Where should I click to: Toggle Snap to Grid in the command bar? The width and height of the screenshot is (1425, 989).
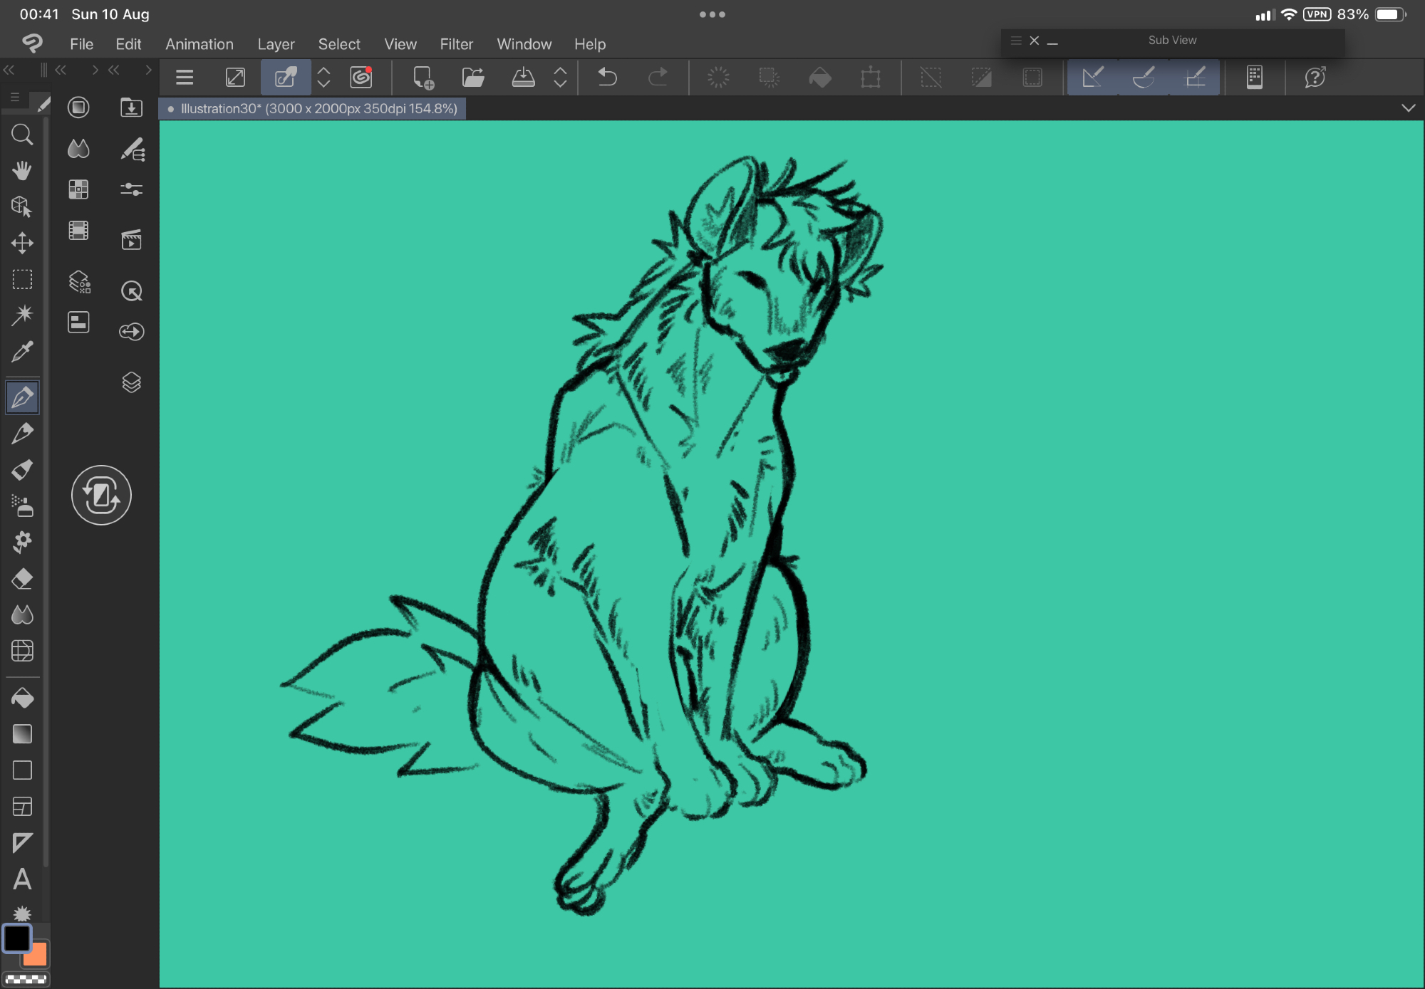[1195, 77]
